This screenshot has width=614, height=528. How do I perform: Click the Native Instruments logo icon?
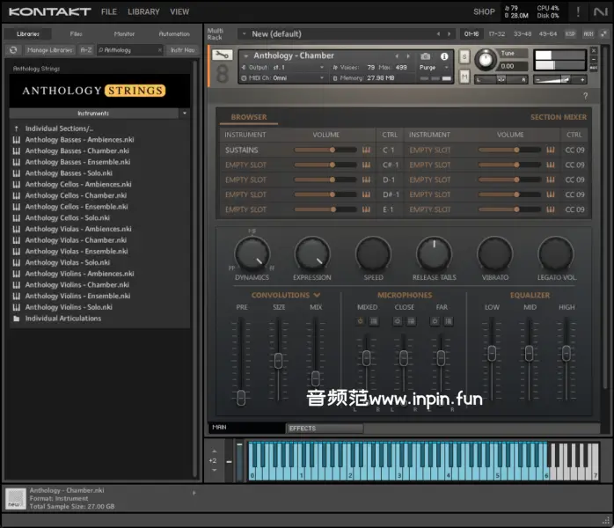tap(600, 11)
